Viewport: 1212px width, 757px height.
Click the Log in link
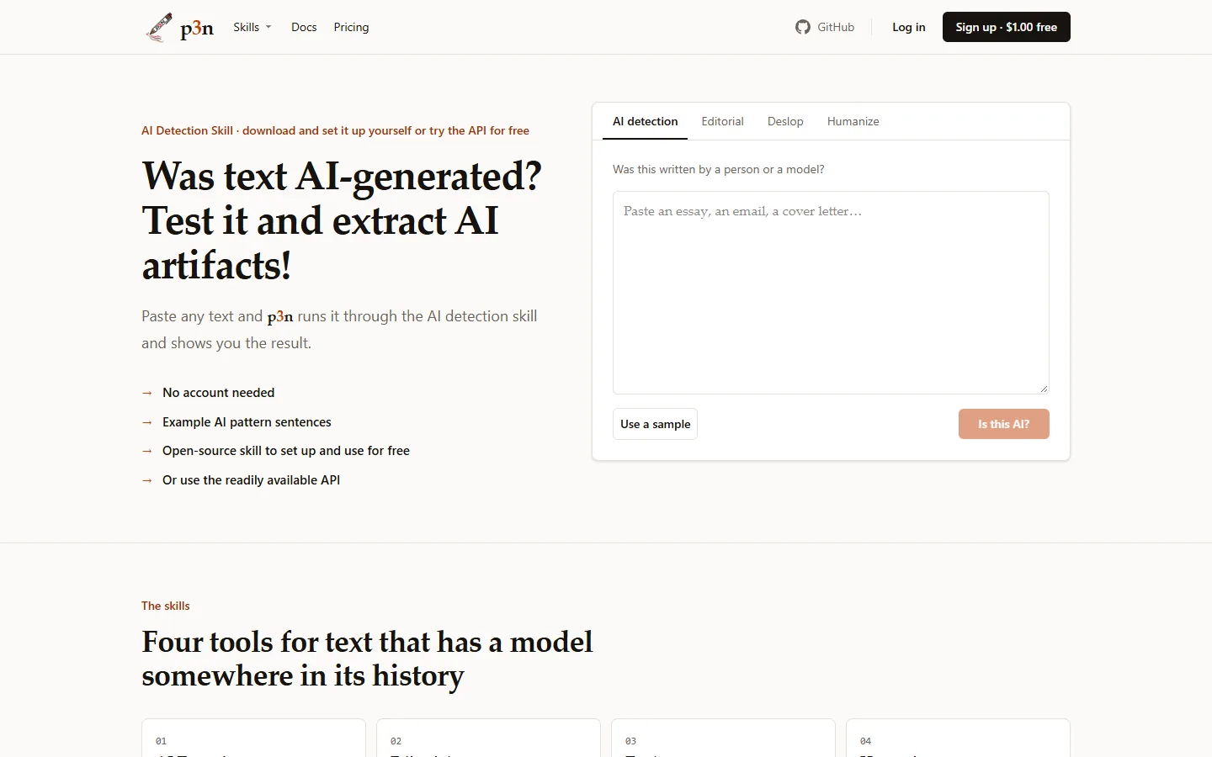point(909,27)
